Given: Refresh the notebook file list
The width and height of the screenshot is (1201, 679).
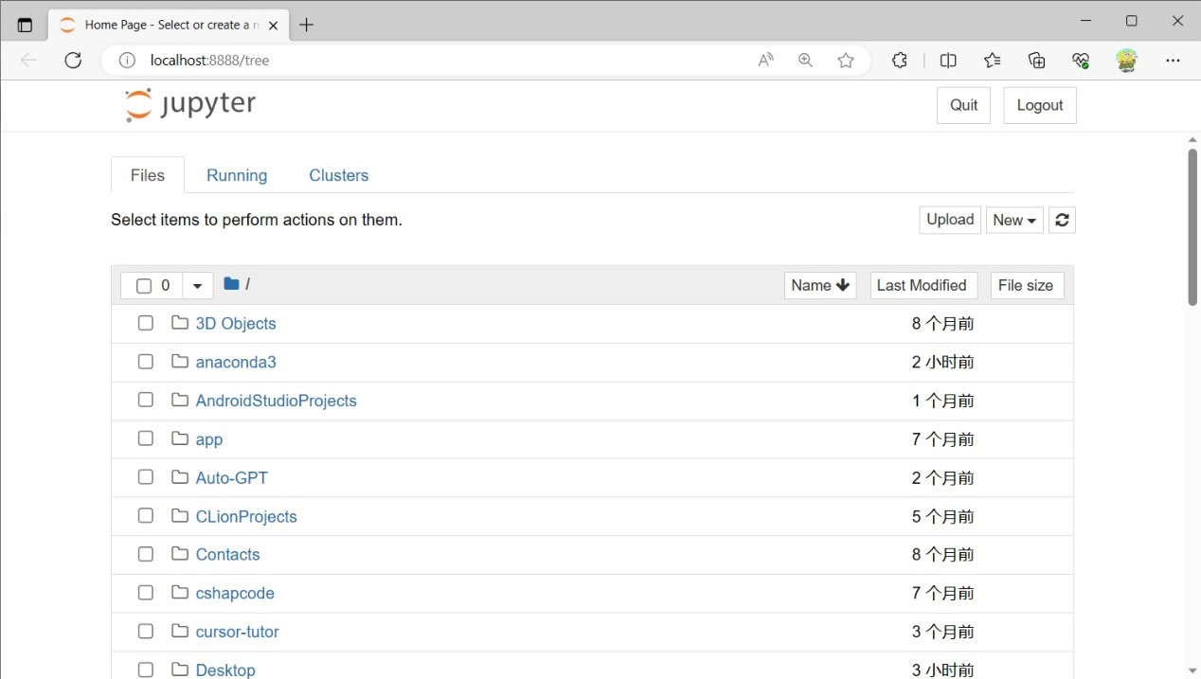Looking at the screenshot, I should 1062,220.
